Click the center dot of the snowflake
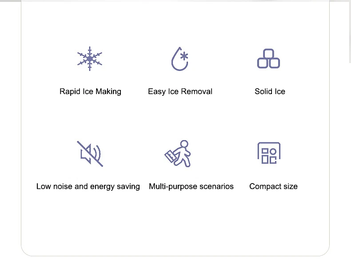Screen dimensions: 351x274 pos(90,59)
